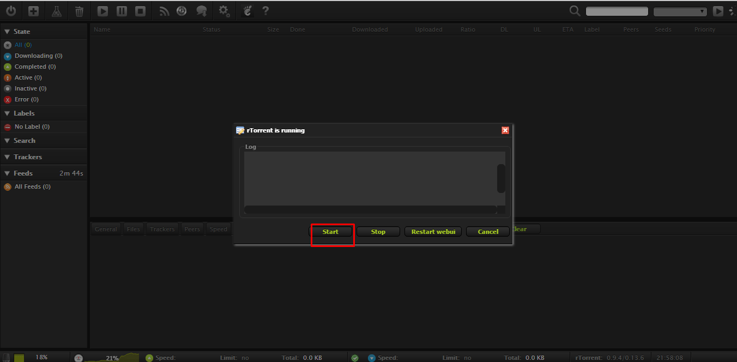Click the Log vertical scrollbar
The height and width of the screenshot is (362, 737).
pyautogui.click(x=500, y=178)
